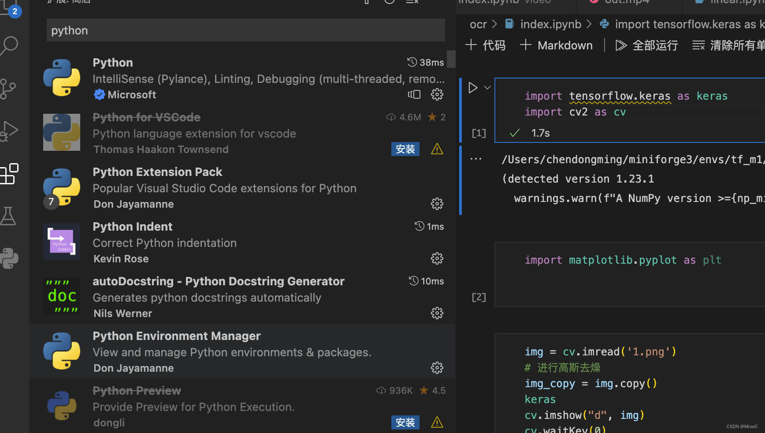Click ocr breadcrumb folder

(x=478, y=24)
